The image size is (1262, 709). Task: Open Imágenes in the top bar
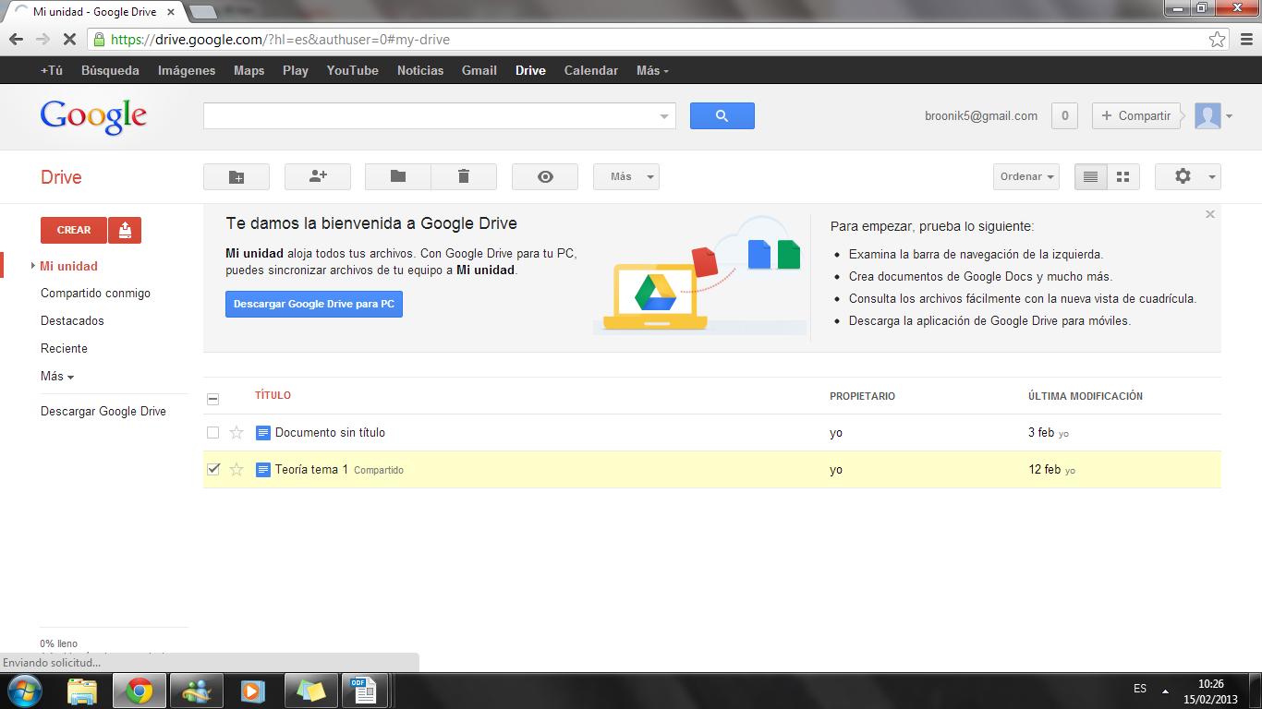point(187,70)
